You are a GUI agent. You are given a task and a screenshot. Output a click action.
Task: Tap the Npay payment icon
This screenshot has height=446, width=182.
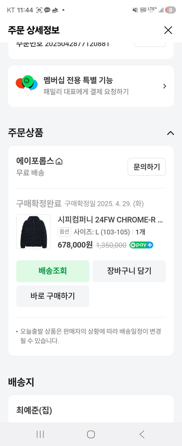pyautogui.click(x=141, y=245)
